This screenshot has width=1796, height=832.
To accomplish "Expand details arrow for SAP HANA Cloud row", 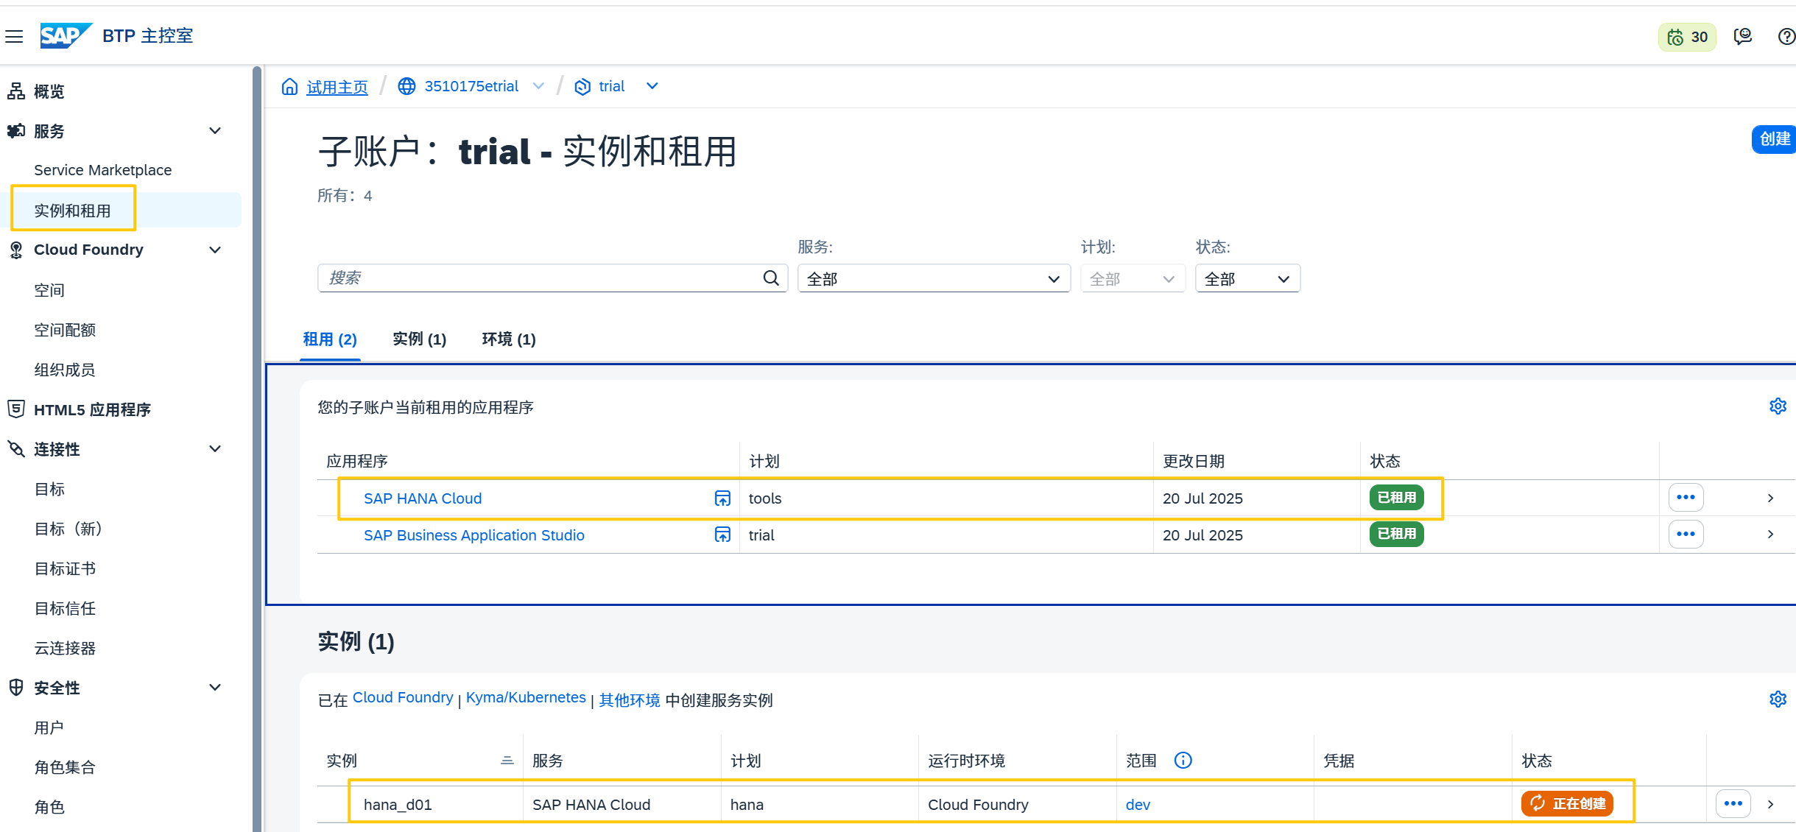I will coord(1771,498).
